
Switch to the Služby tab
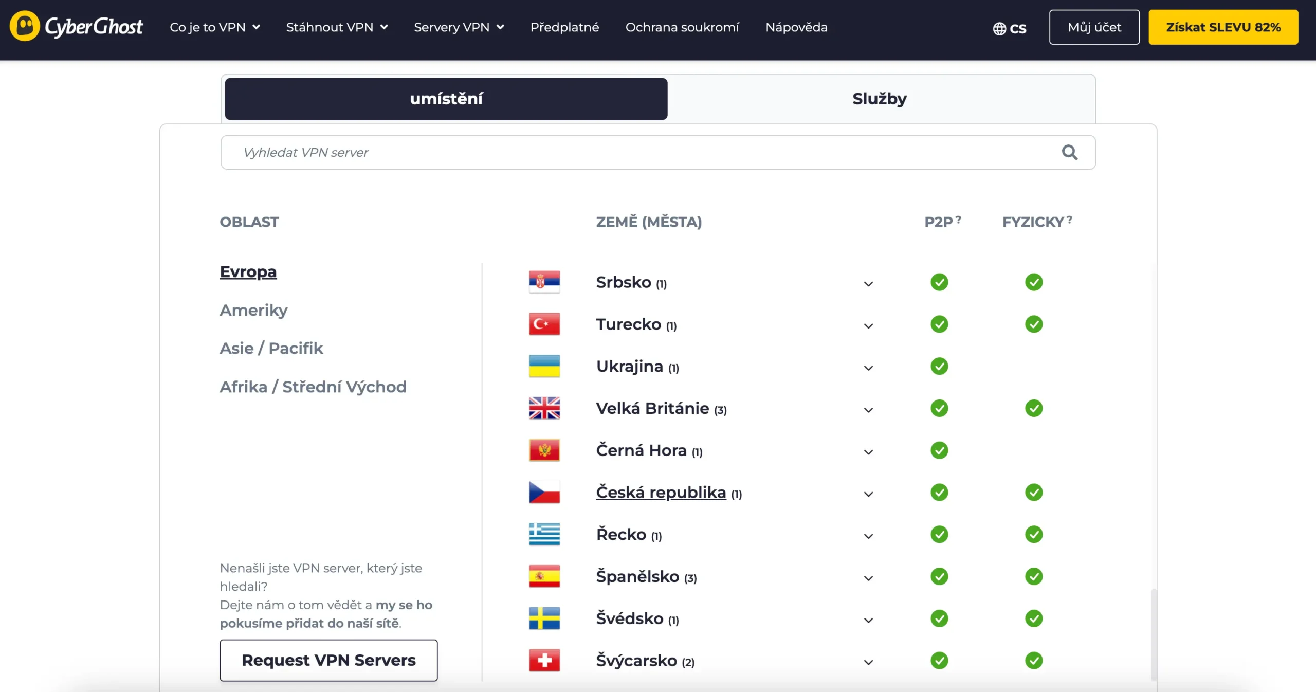[879, 99]
